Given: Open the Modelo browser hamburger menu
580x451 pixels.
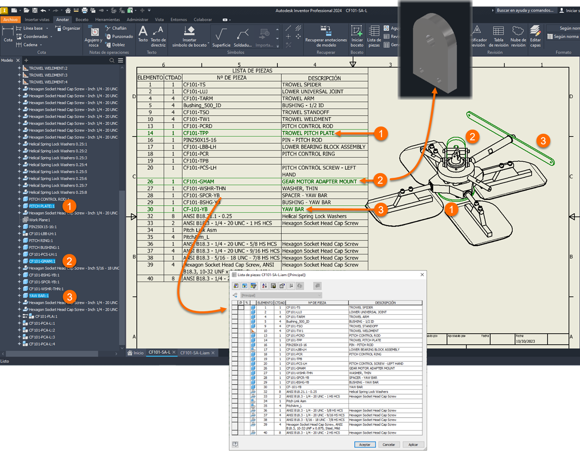Looking at the screenshot, I should click(121, 60).
